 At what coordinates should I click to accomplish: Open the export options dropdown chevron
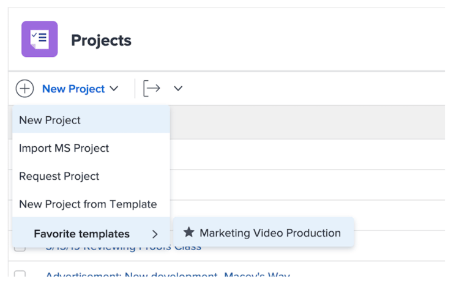(x=178, y=89)
